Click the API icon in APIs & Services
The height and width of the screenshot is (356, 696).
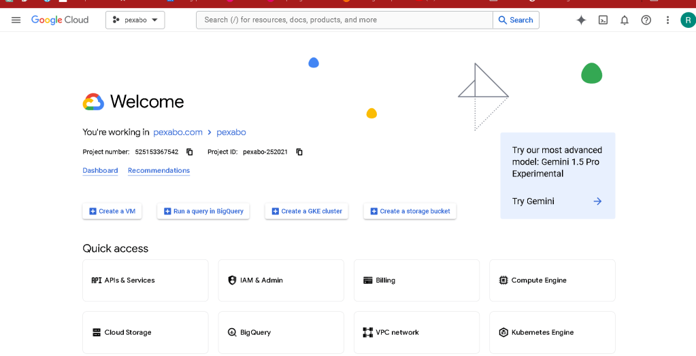point(97,280)
